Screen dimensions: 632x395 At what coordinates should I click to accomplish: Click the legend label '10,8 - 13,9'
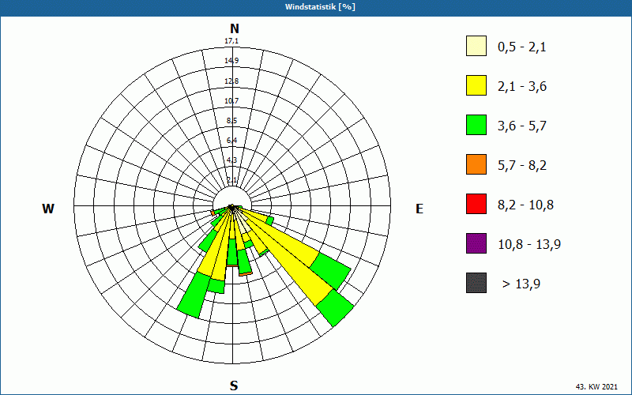click(x=529, y=245)
